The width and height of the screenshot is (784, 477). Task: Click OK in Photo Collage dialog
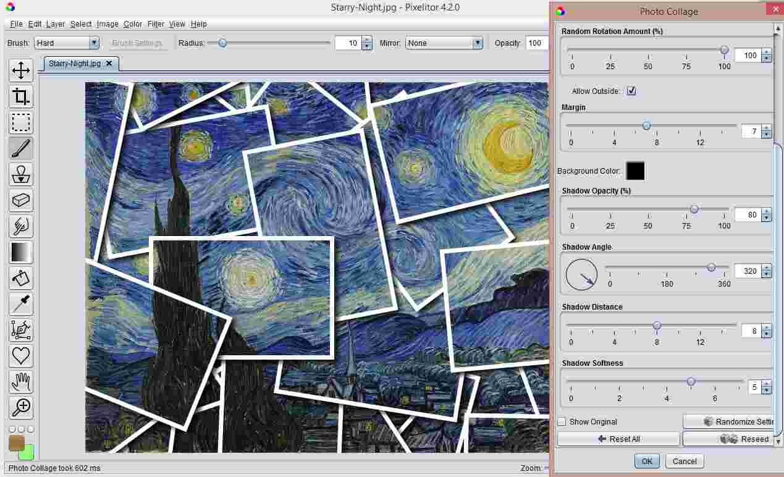(x=647, y=462)
